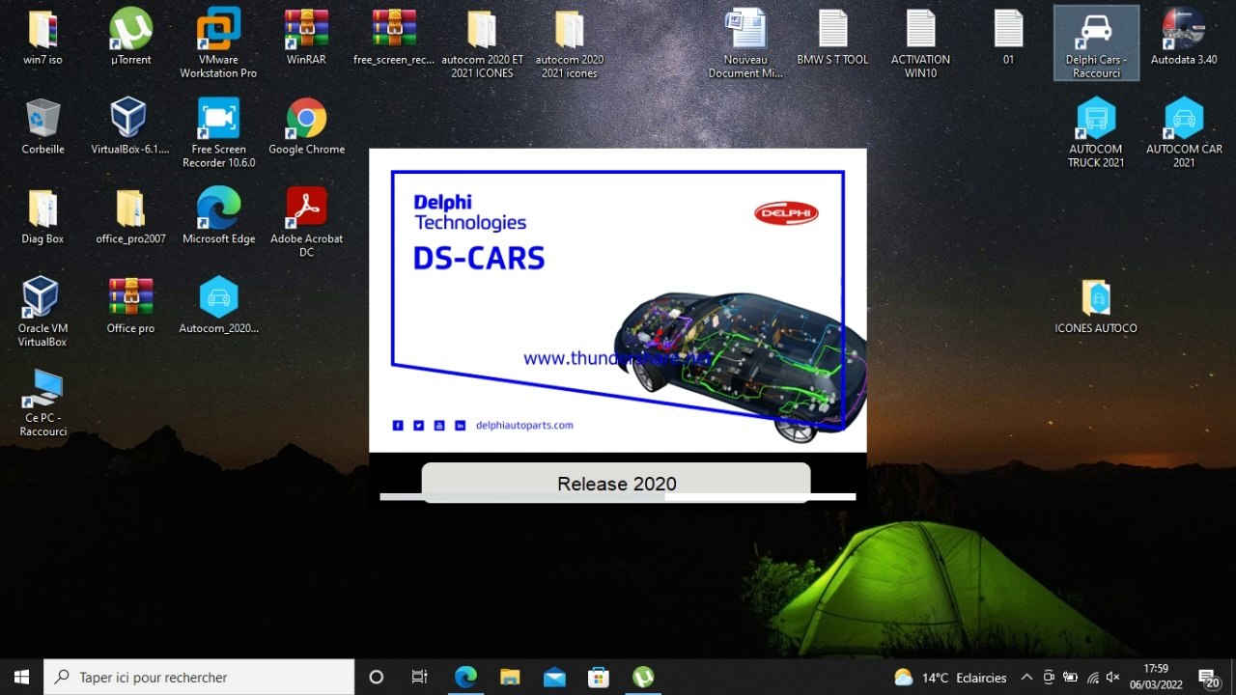The width and height of the screenshot is (1236, 695).
Task: Open File Explorer from the taskbar
Action: pyautogui.click(x=510, y=677)
